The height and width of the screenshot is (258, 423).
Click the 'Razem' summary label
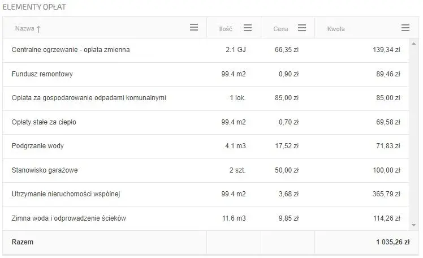coord(23,242)
